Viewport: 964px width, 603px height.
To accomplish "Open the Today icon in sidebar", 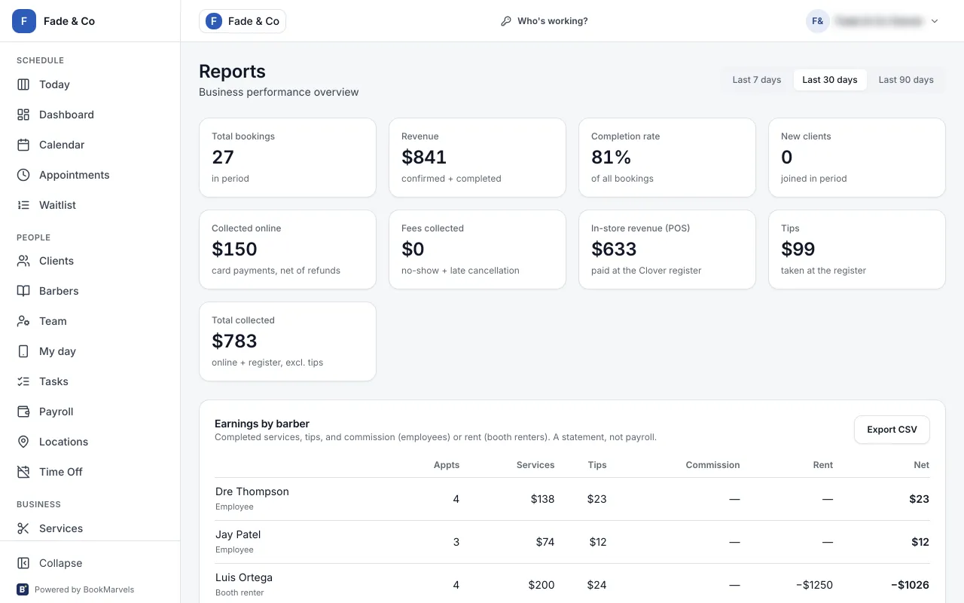I will (x=23, y=84).
